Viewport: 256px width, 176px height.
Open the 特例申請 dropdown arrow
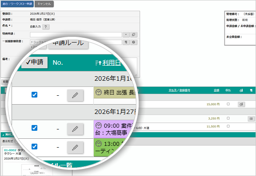pyautogui.click(x=126, y=35)
